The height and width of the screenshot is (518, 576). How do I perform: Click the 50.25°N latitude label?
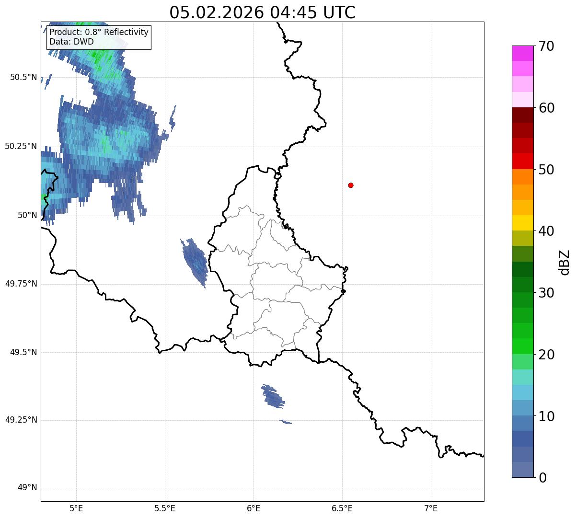[x=21, y=146]
